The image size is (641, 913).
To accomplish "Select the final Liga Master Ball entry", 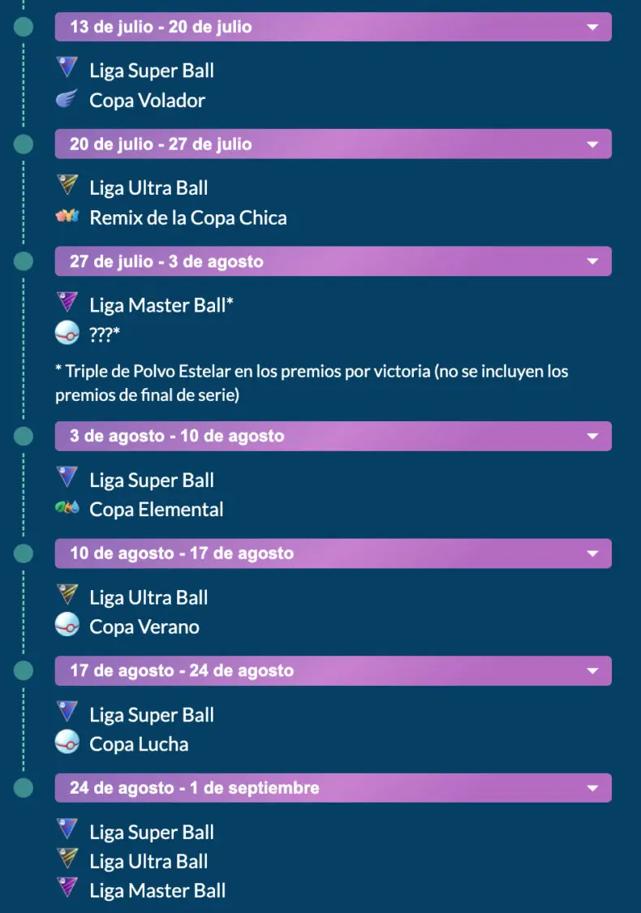I will [157, 891].
